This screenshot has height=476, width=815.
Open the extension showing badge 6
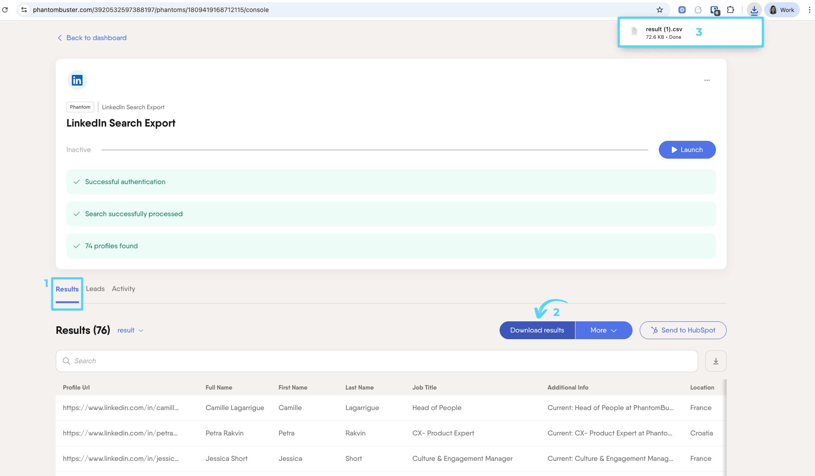pyautogui.click(x=715, y=10)
